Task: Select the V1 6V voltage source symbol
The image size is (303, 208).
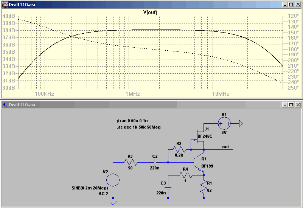Action: coord(224,123)
